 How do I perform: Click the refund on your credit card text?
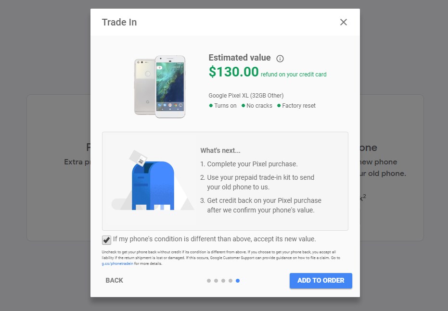(x=294, y=75)
